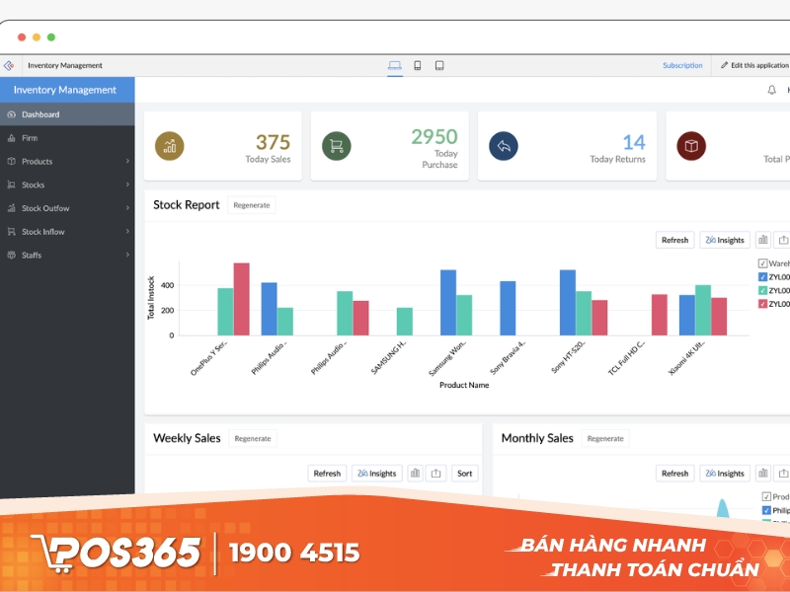Click the pencil icon beside Edit this application
790x592 pixels.
click(x=724, y=65)
